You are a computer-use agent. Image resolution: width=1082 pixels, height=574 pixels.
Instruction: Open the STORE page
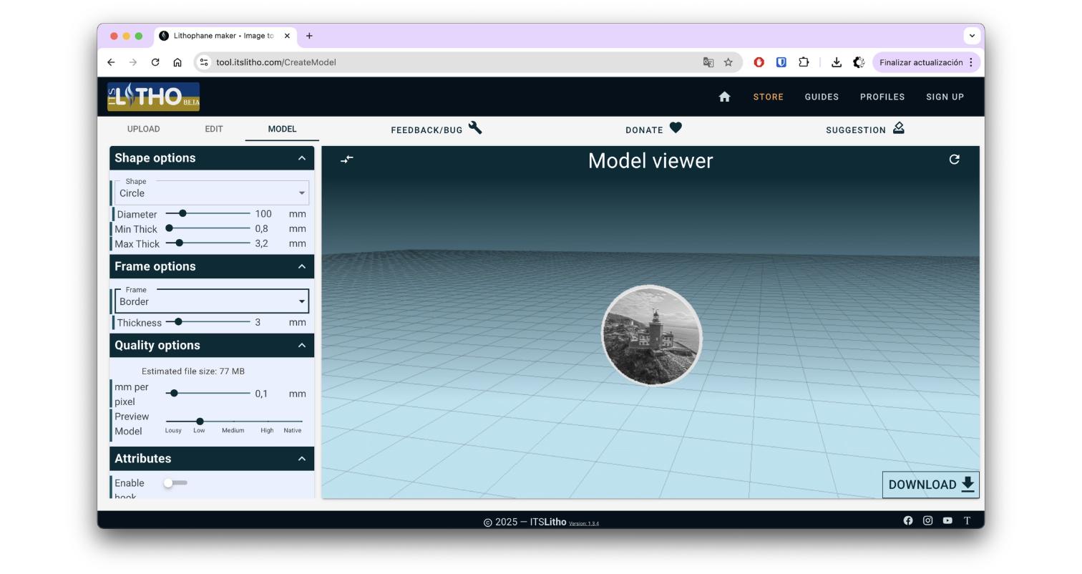tap(768, 97)
